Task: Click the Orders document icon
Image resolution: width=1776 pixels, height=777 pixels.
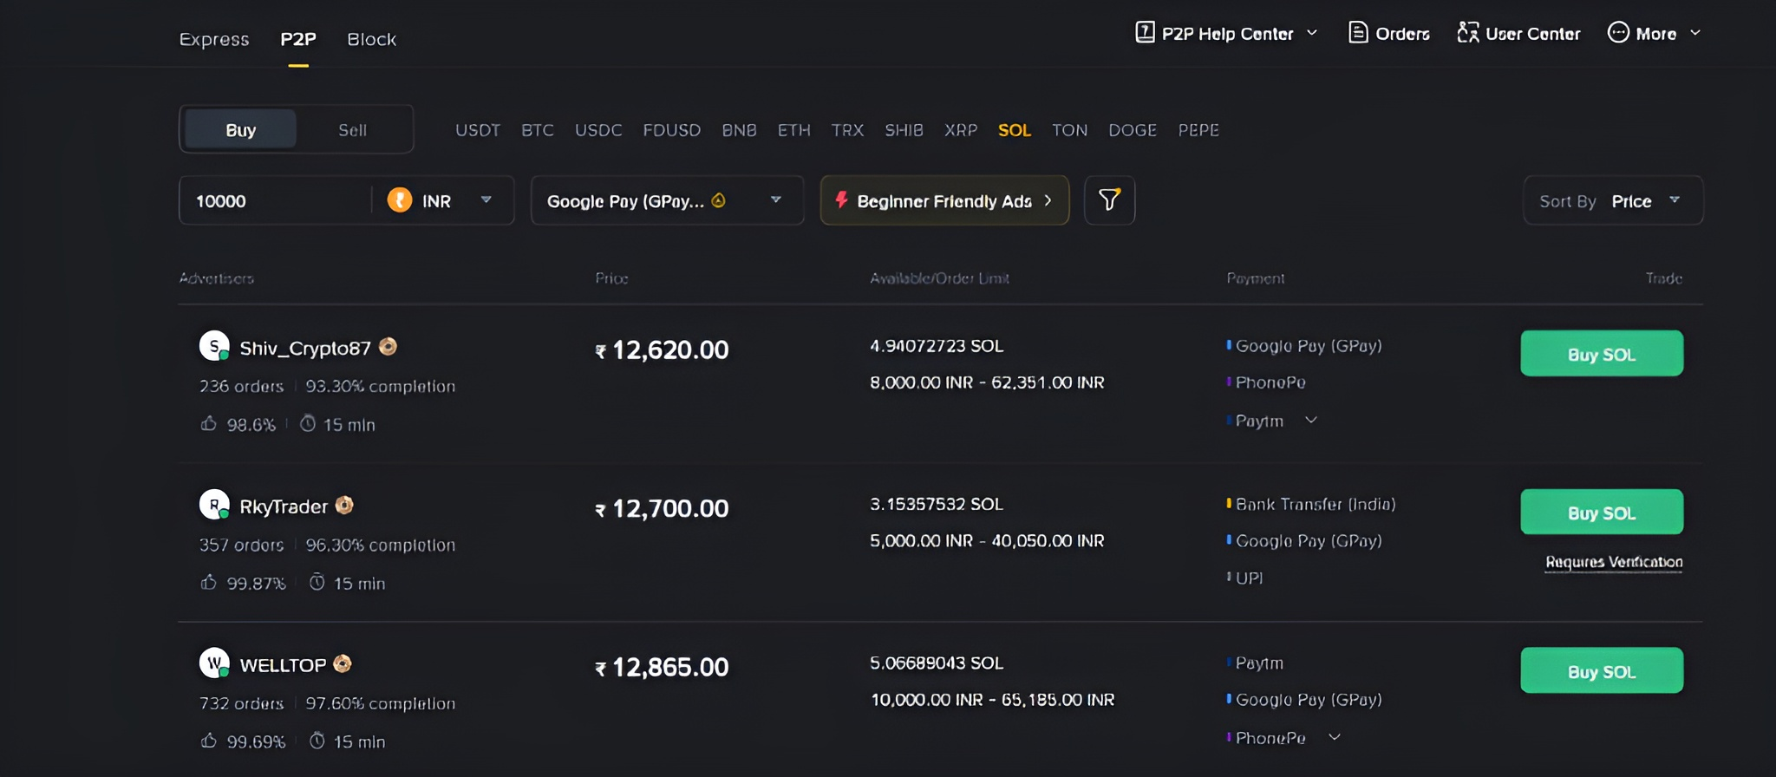Action: click(x=1358, y=33)
